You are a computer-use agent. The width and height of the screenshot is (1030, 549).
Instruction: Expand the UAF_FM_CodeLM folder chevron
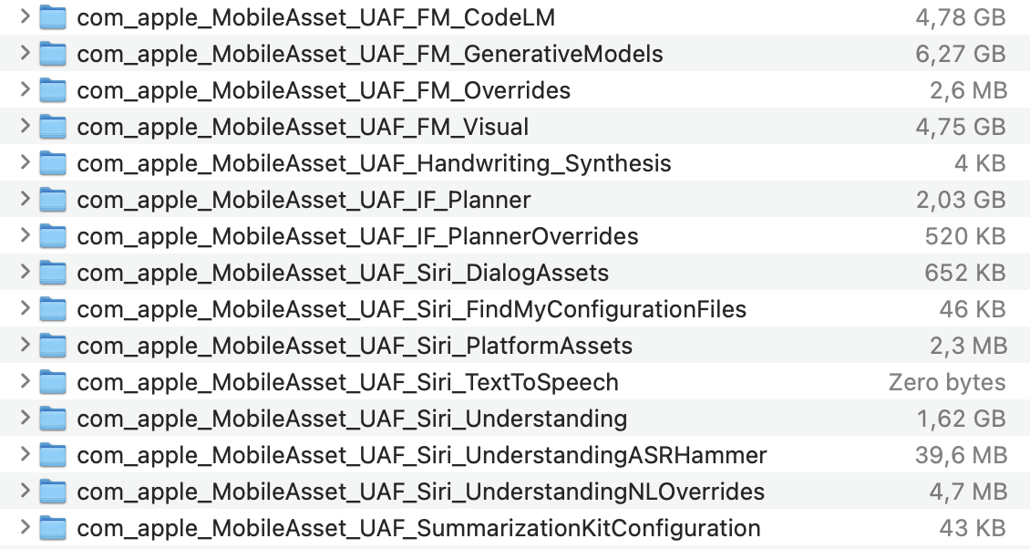click(x=25, y=17)
